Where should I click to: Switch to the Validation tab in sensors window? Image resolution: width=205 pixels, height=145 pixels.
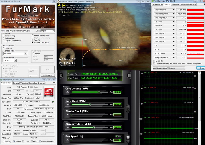176,5
